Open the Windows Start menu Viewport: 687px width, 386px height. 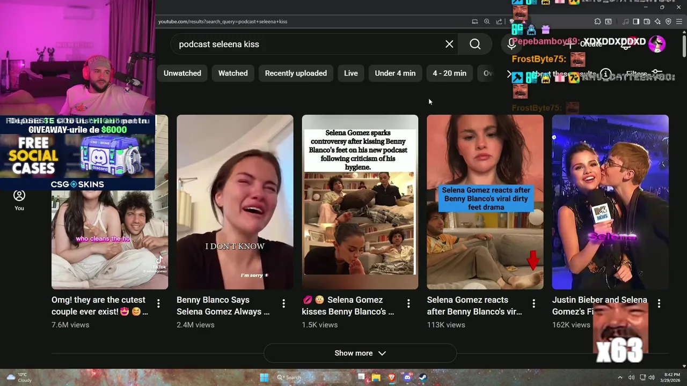264,377
